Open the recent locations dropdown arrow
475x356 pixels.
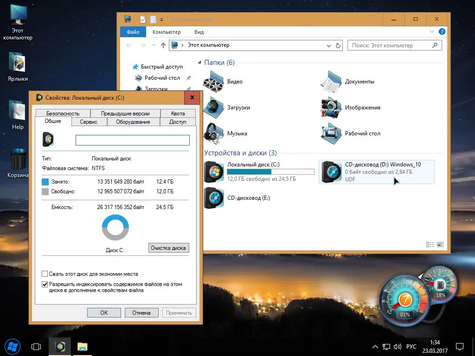tap(154, 45)
